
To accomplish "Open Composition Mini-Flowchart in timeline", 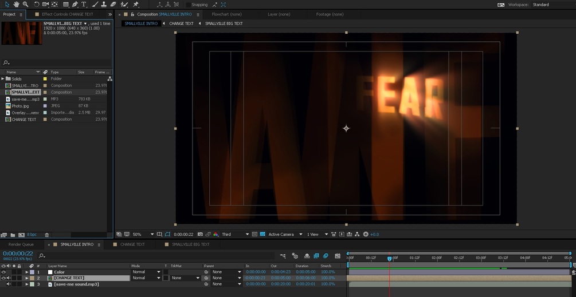I will 283,256.
